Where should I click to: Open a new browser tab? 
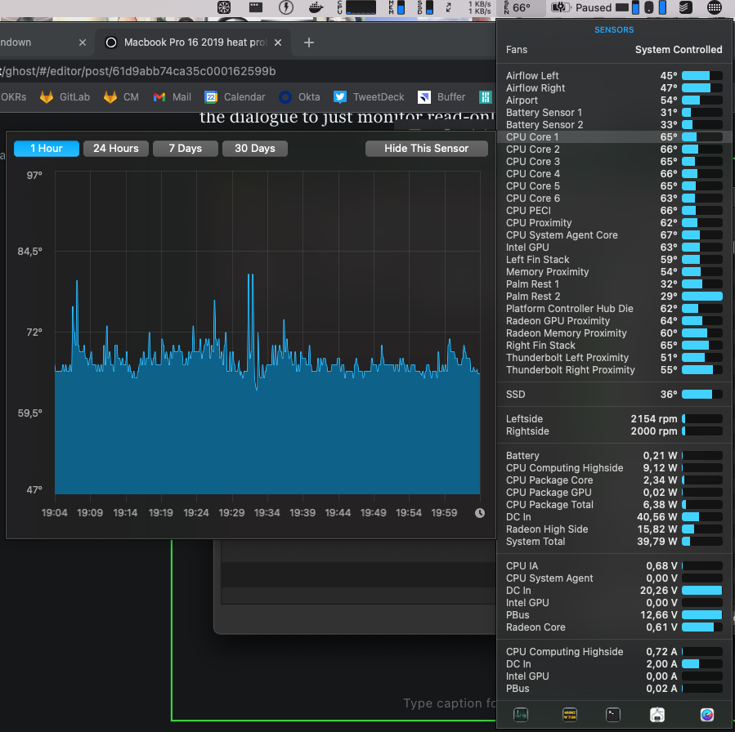308,42
